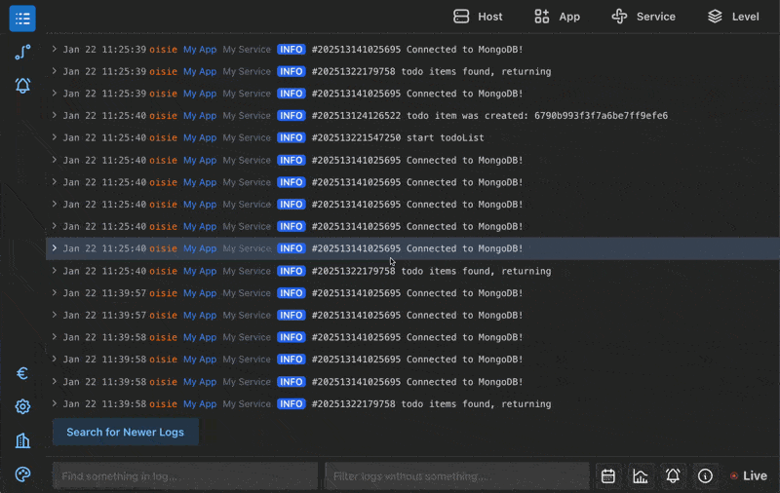Click oisie host on todo item created row
The image size is (780, 493).
click(163, 115)
